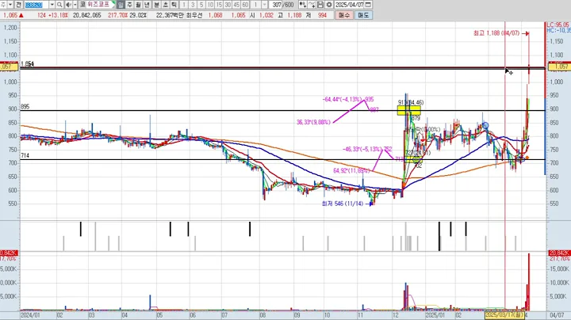Click the 코 market badge icon
This screenshot has height=320, width=571.
click(x=82, y=5)
